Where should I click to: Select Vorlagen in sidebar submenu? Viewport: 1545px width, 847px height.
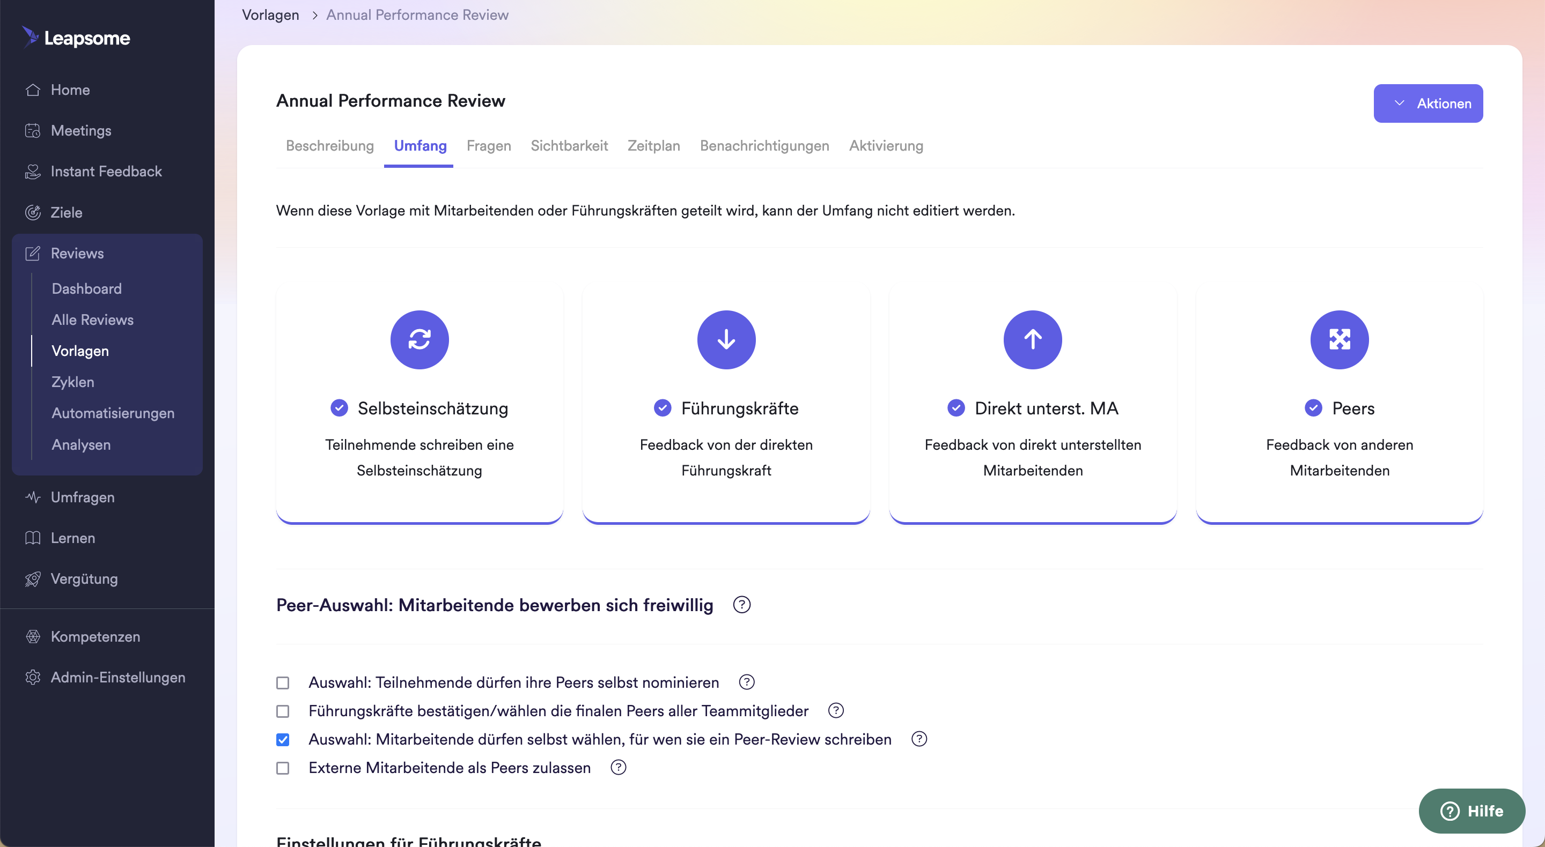tap(80, 351)
